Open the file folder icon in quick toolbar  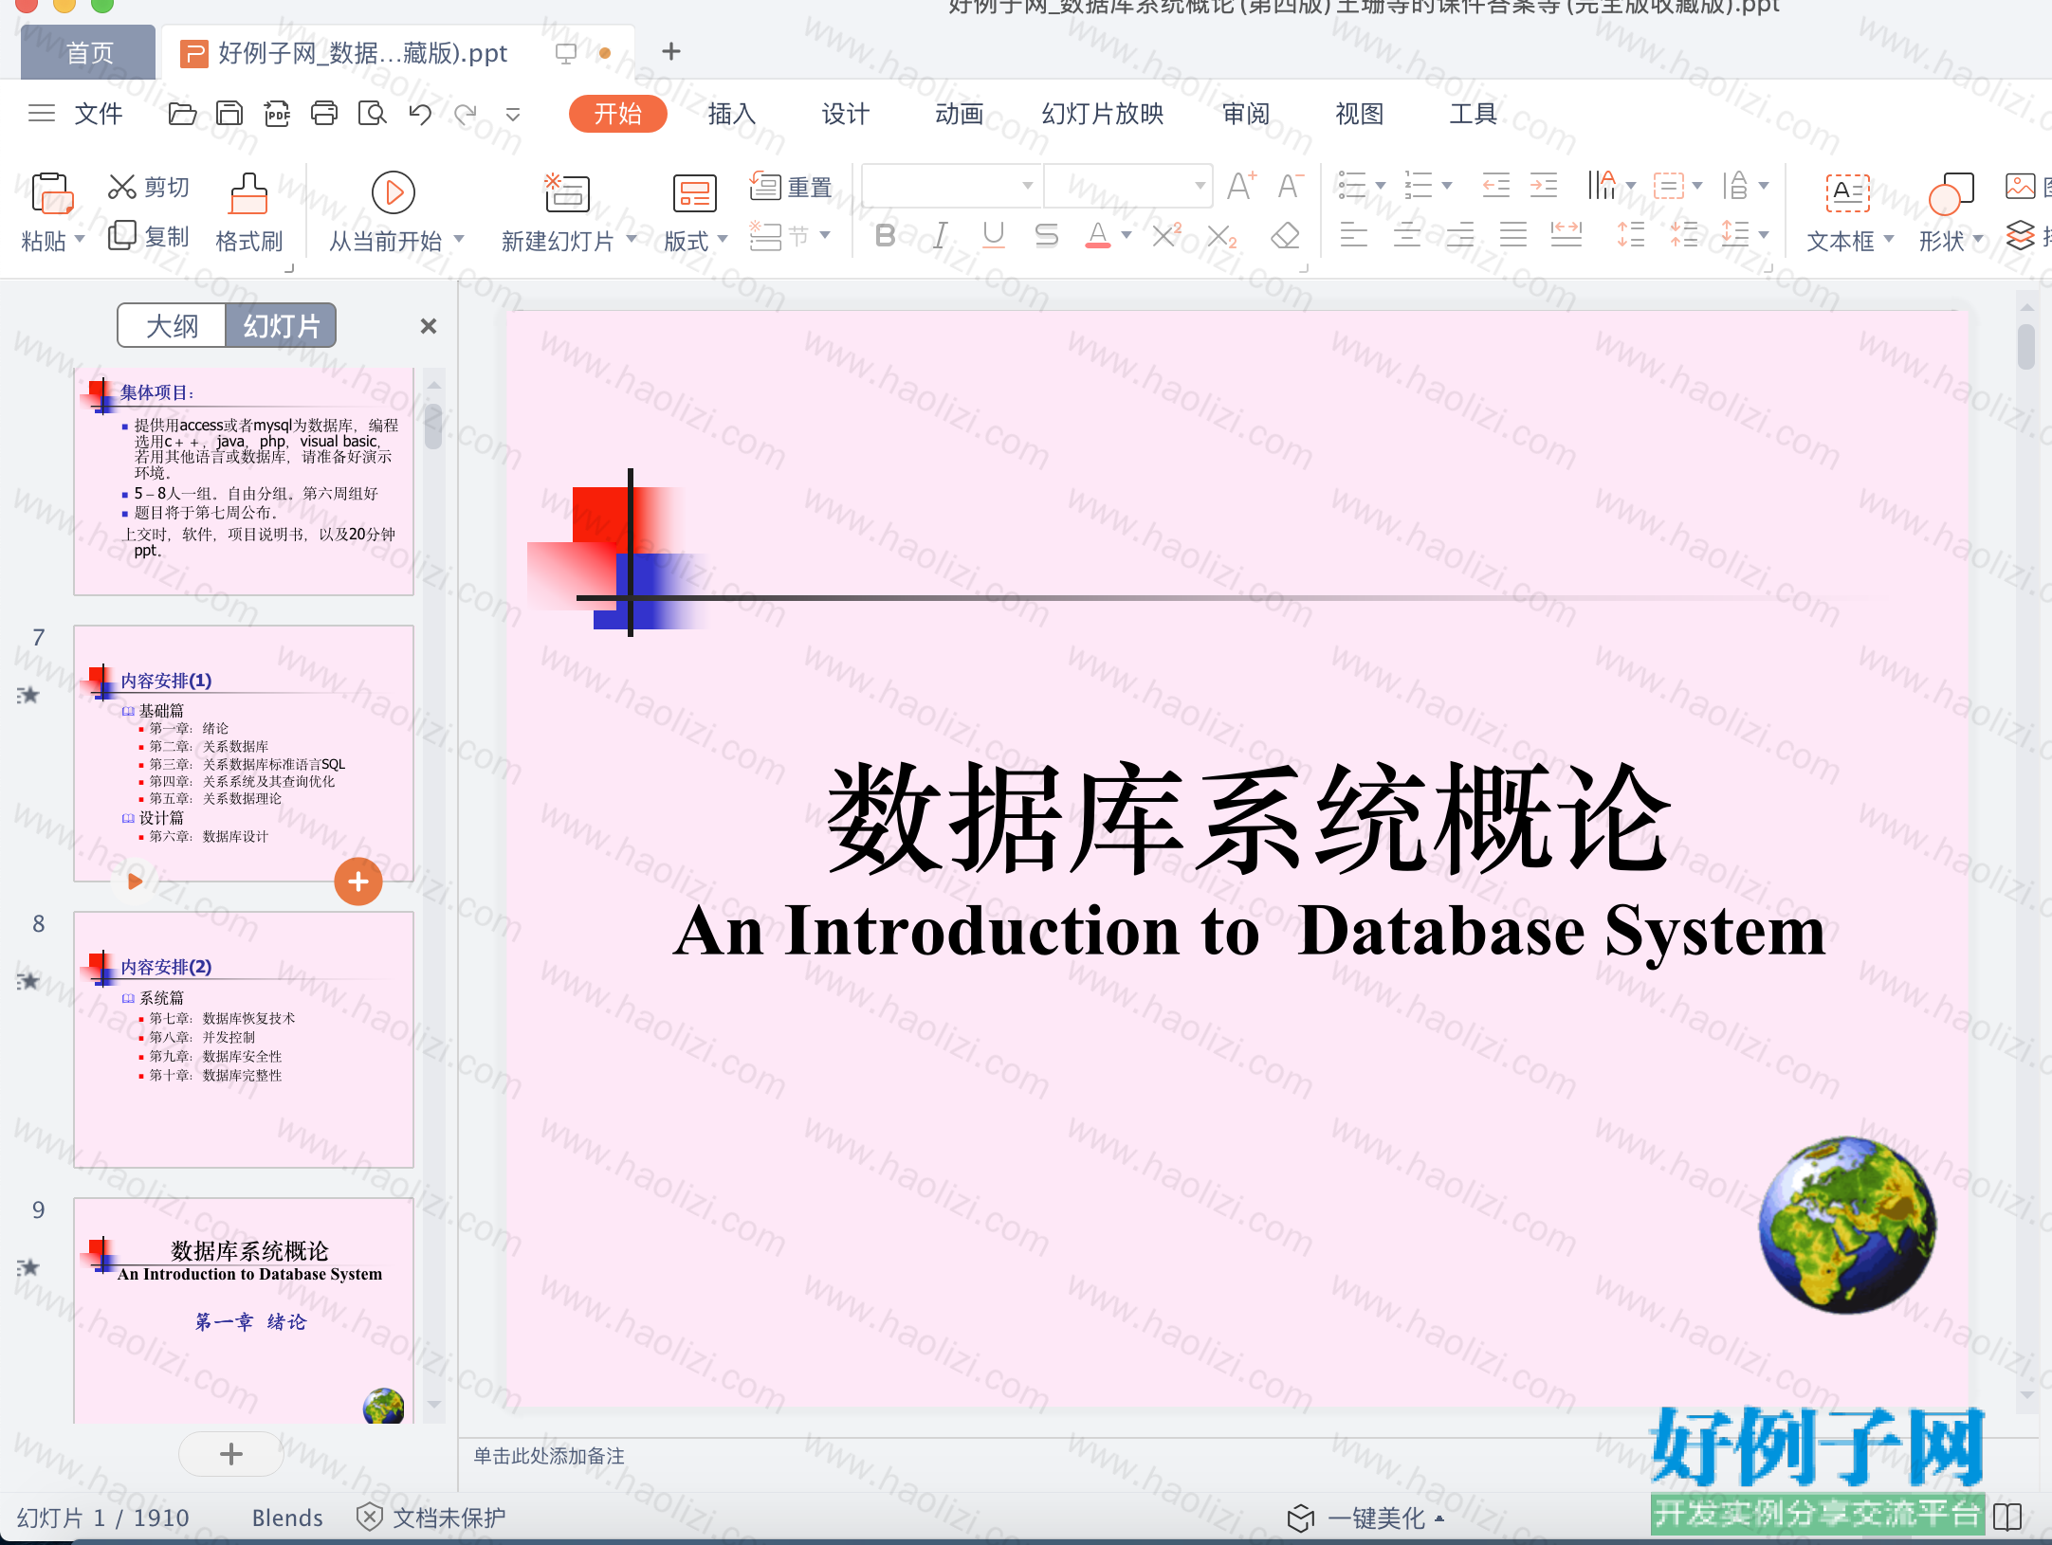click(182, 115)
